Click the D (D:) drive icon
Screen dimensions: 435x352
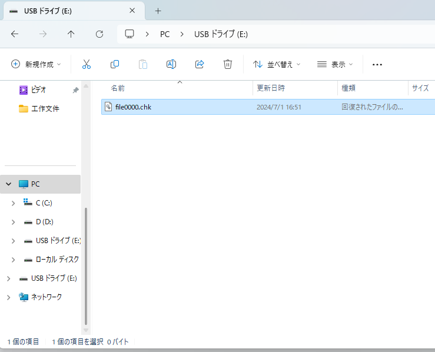click(x=28, y=222)
